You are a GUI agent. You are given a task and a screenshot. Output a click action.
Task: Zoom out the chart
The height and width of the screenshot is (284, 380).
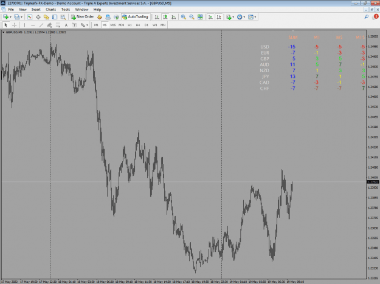click(x=192, y=17)
